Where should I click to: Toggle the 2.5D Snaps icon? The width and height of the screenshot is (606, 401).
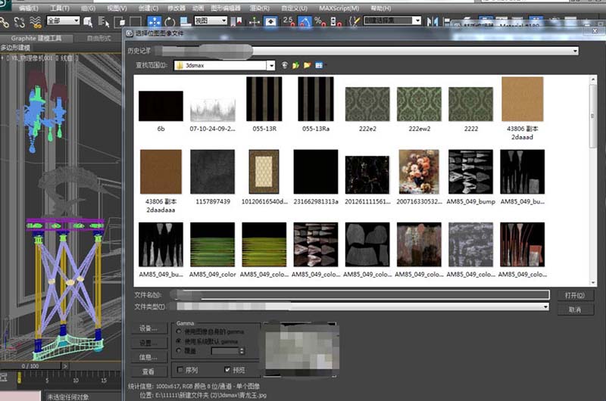coord(289,22)
